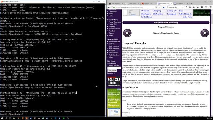Click the terminal window title bar icon
This screenshot has width=213, height=120.
point(2,2)
